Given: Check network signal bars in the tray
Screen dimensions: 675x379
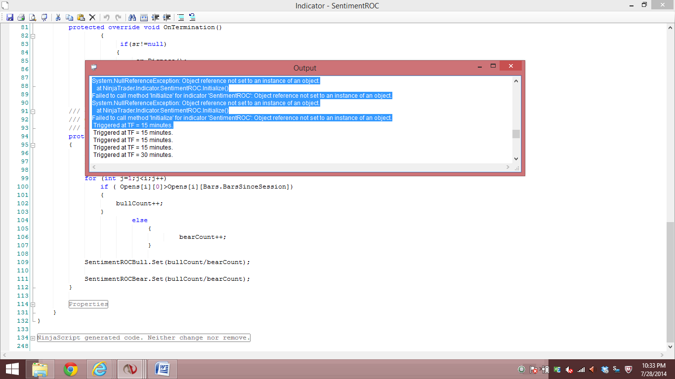Looking at the screenshot, I should click(x=581, y=369).
